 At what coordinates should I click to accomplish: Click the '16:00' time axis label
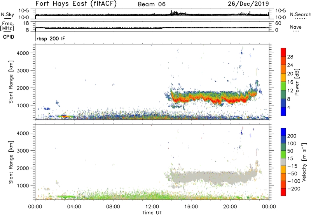tap(191, 207)
